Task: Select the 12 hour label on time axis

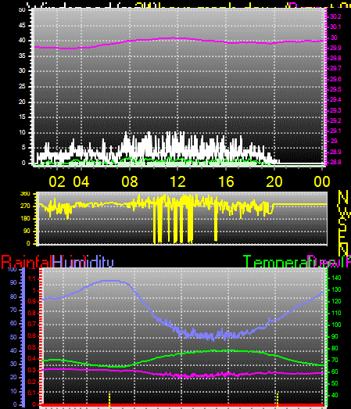Action: [x=177, y=181]
